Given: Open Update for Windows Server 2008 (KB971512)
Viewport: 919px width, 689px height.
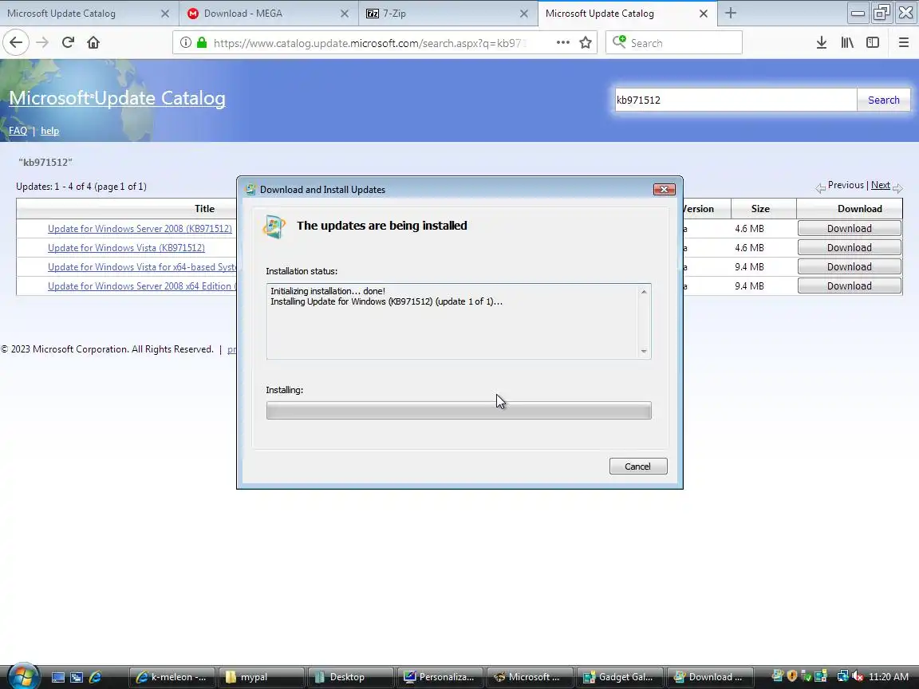Looking at the screenshot, I should coord(140,229).
